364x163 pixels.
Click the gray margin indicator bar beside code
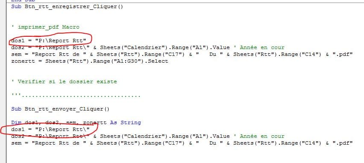tap(3, 81)
